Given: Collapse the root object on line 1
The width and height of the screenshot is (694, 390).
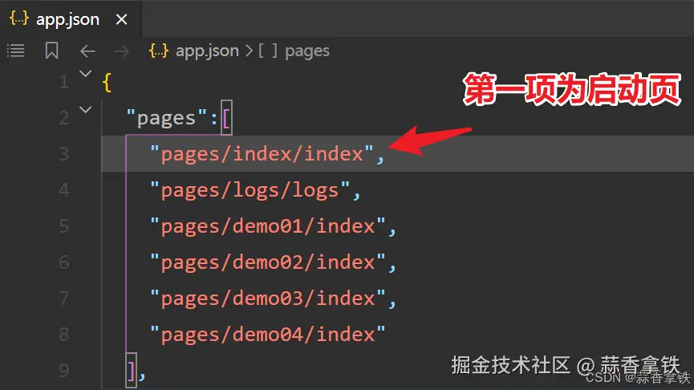Looking at the screenshot, I should (85, 74).
